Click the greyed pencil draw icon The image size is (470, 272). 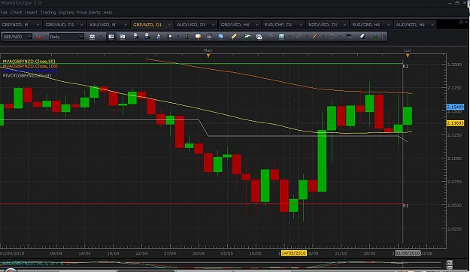(299, 36)
